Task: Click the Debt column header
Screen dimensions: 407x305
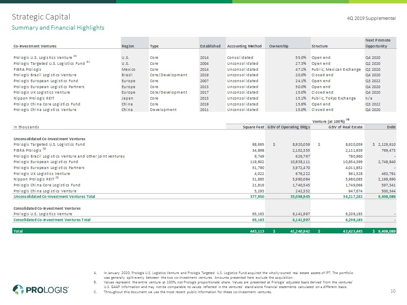Action: pyautogui.click(x=391, y=127)
